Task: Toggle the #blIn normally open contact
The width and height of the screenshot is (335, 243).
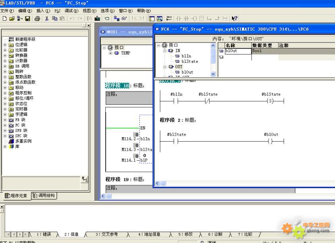Action: [176, 101]
